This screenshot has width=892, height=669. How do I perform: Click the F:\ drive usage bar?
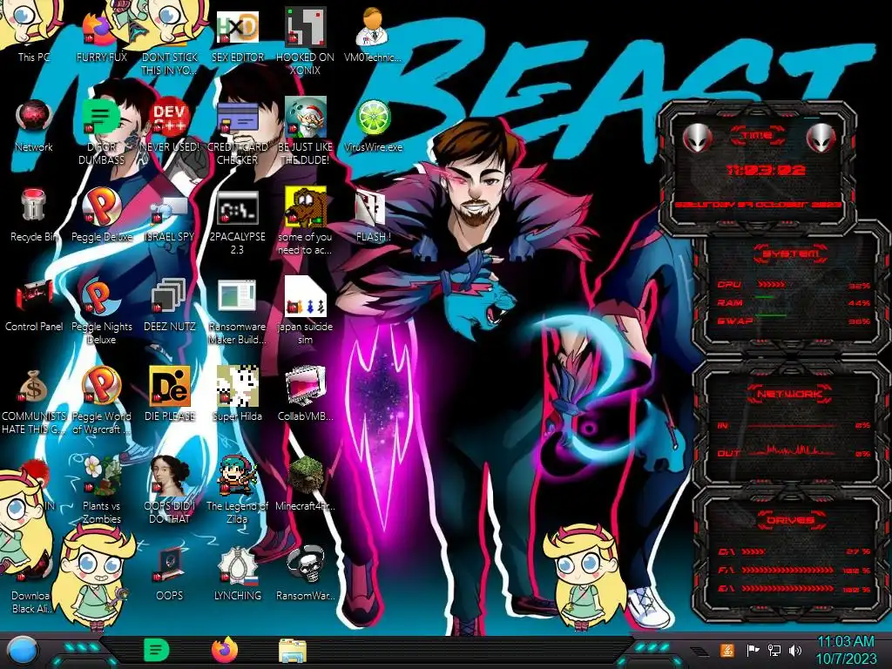tap(787, 570)
